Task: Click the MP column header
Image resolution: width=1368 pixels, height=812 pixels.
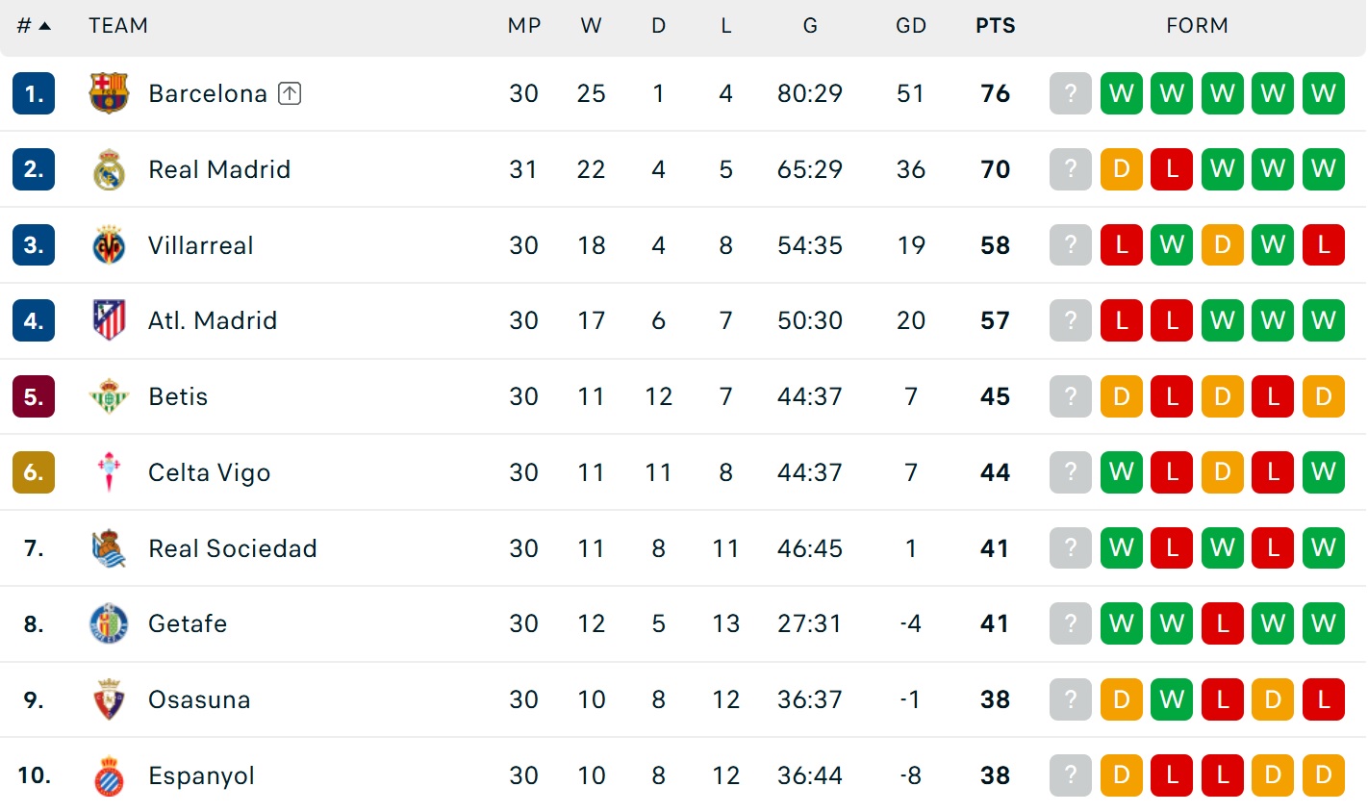Action: [x=524, y=26]
